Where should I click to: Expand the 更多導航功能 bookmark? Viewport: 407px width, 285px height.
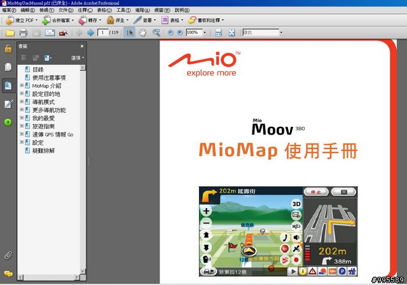click(x=22, y=110)
